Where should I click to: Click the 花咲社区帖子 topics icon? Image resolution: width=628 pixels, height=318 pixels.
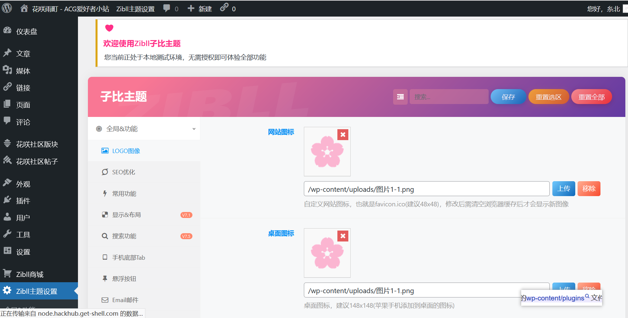[x=7, y=160]
